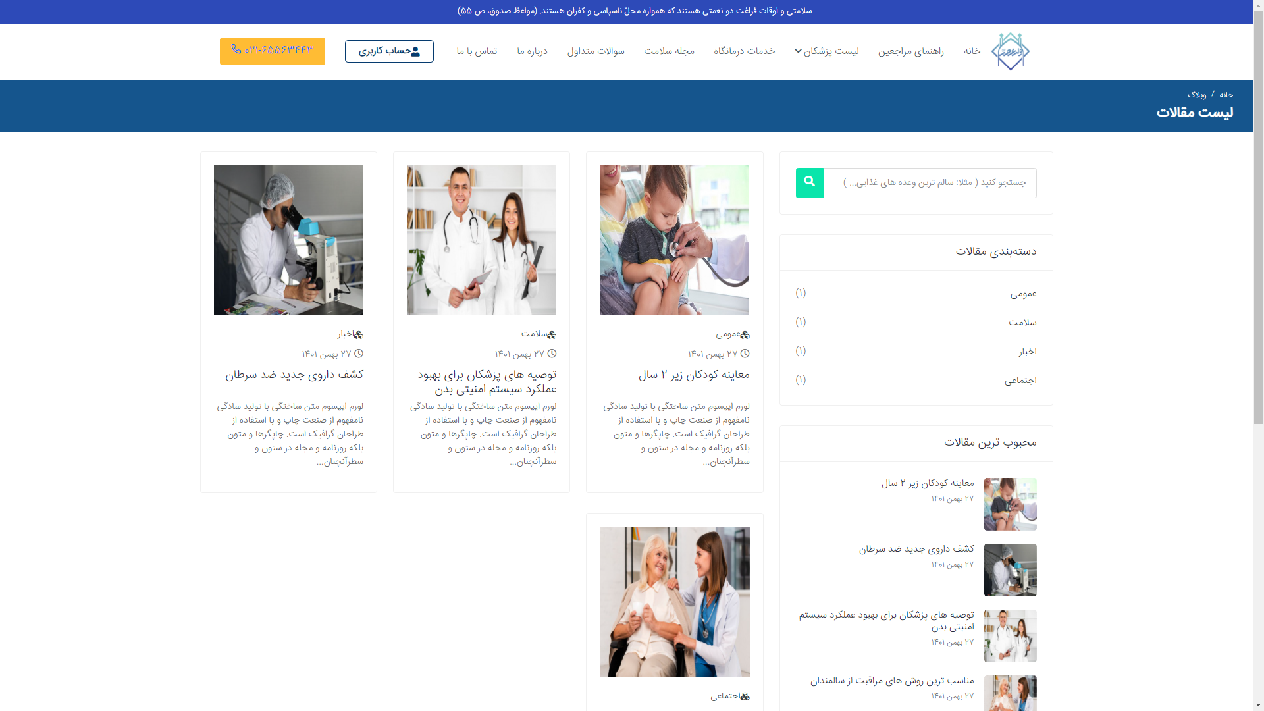1264x711 pixels.
Task: Click the popular two doctors thumbnail
Action: [x=1011, y=636]
